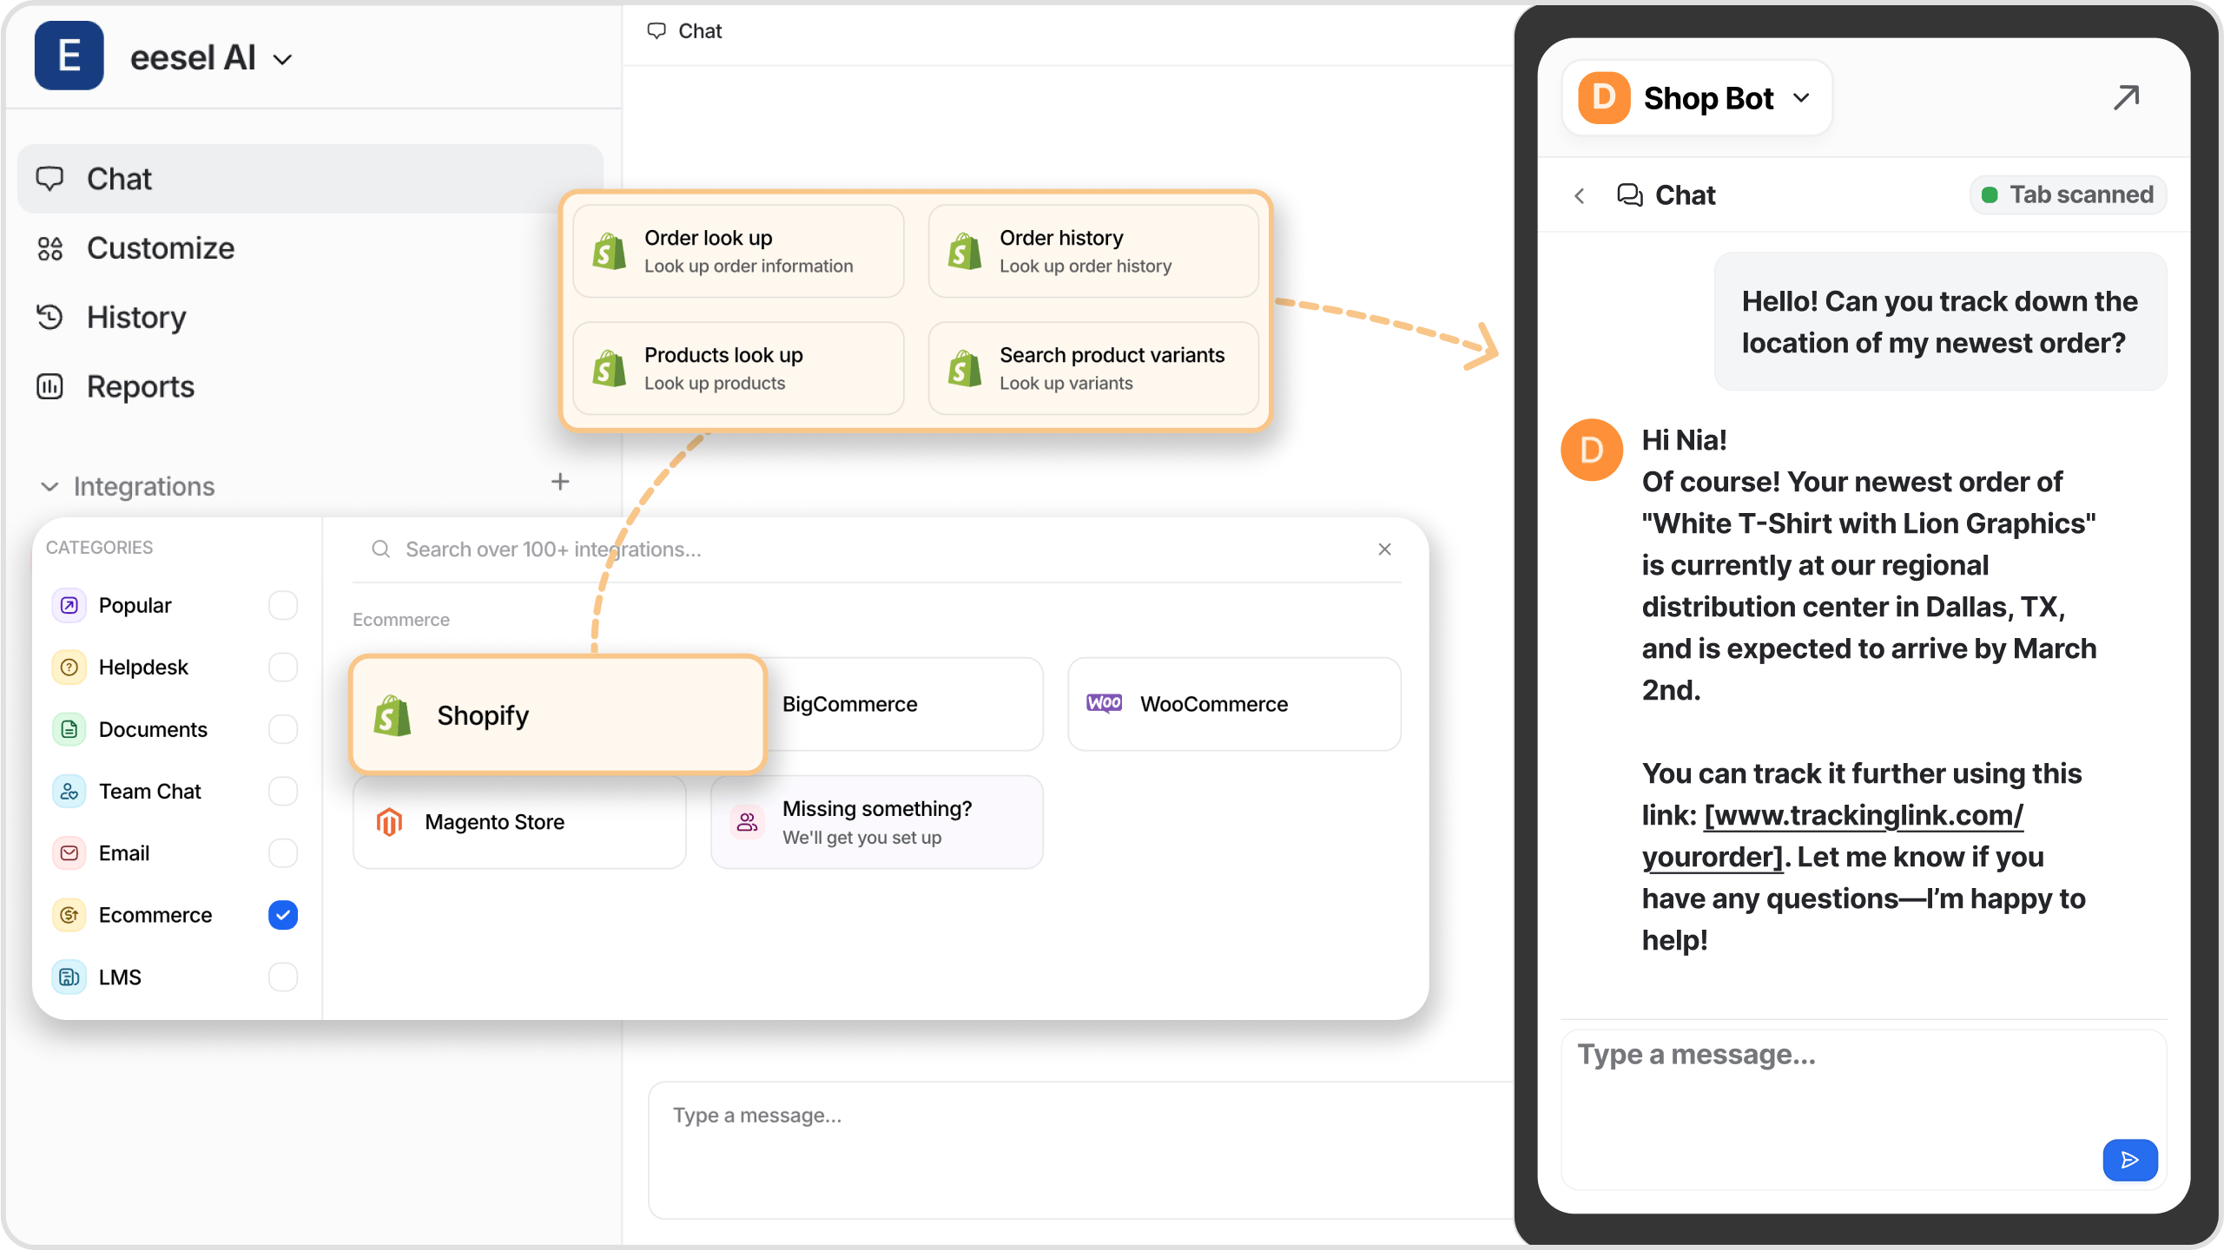This screenshot has height=1250, width=2224.
Task: Click the Shop Bot orange D avatar
Action: (1604, 98)
